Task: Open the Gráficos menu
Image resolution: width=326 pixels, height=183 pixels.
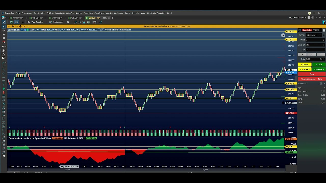Action: (x=50, y=13)
